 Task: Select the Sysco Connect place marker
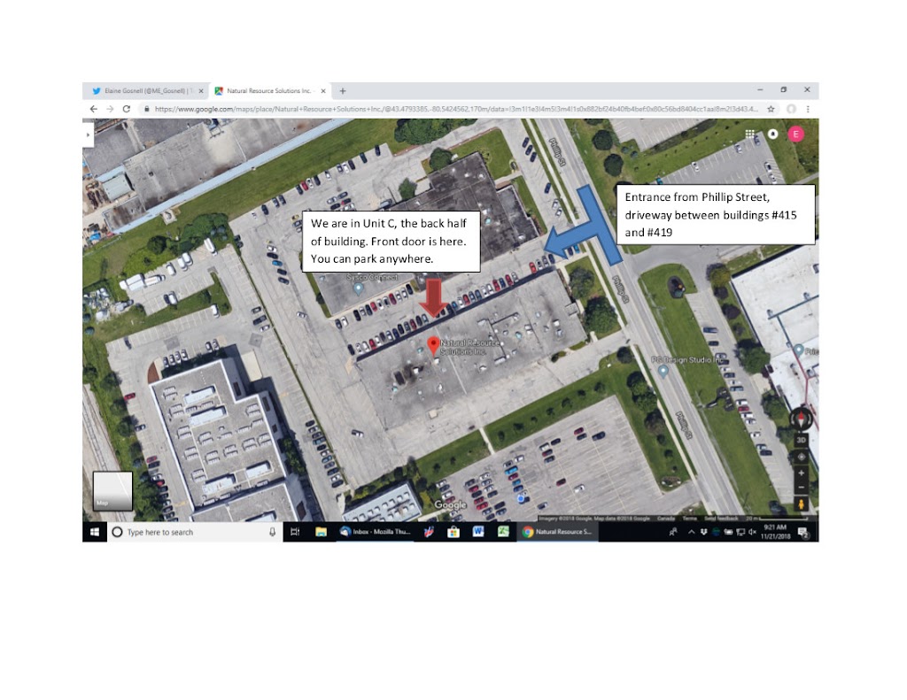coord(359,288)
